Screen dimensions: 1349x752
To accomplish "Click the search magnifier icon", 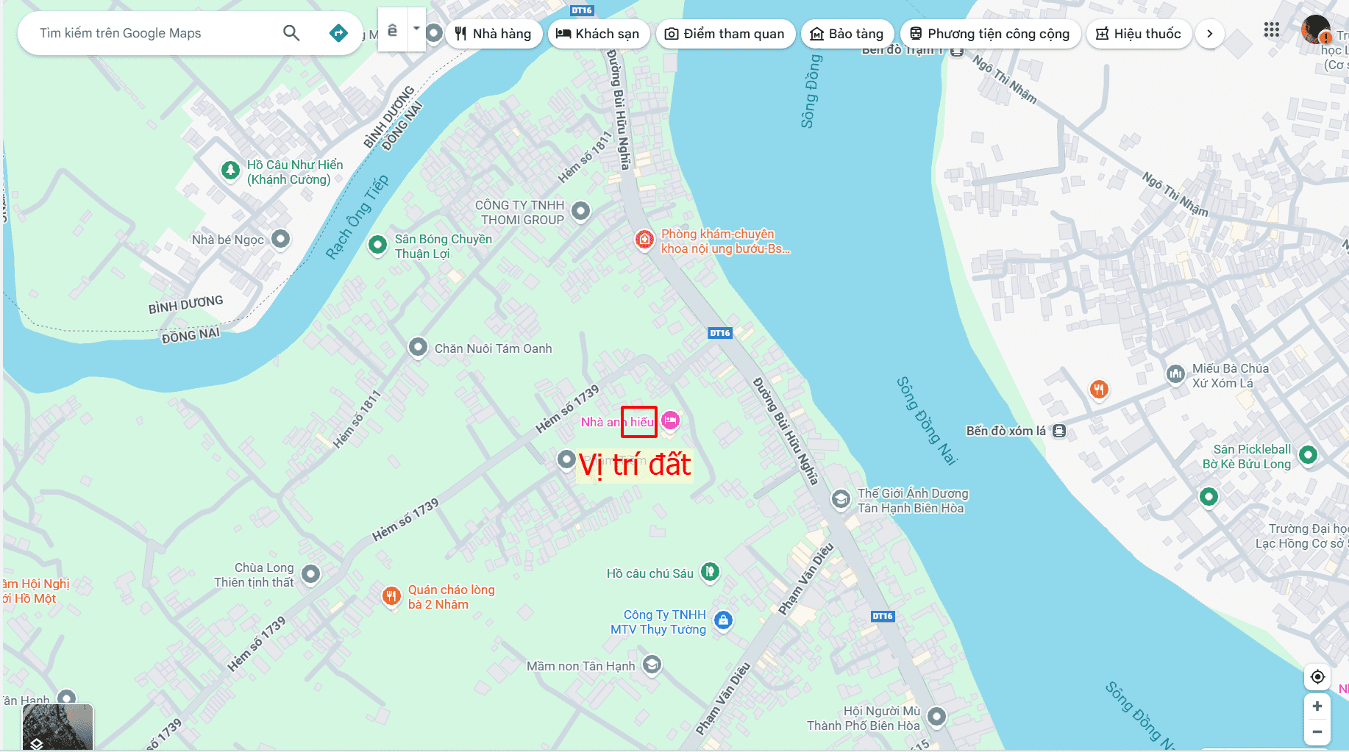I will pos(291,33).
